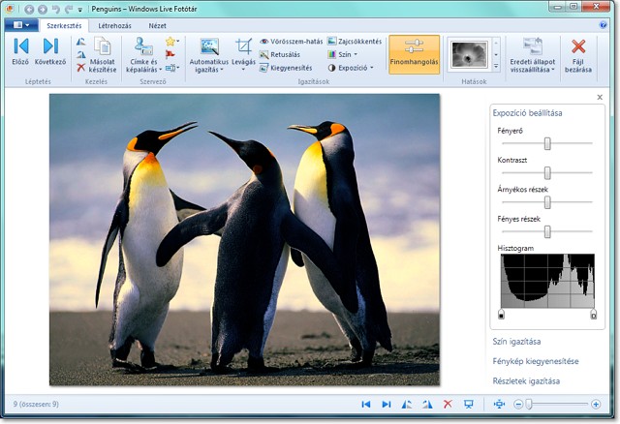Open the Szín dropdown in ribbon
620x424 pixels.
click(x=343, y=54)
